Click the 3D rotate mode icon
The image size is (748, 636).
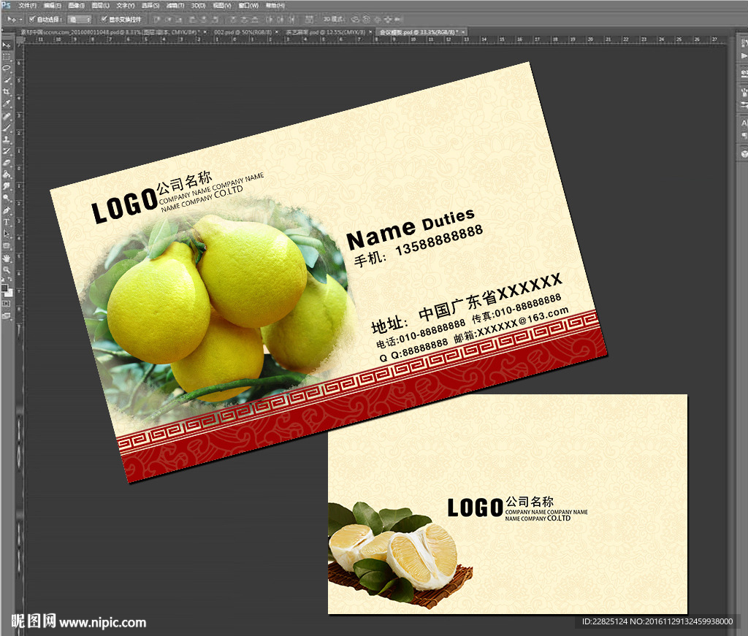(x=355, y=19)
